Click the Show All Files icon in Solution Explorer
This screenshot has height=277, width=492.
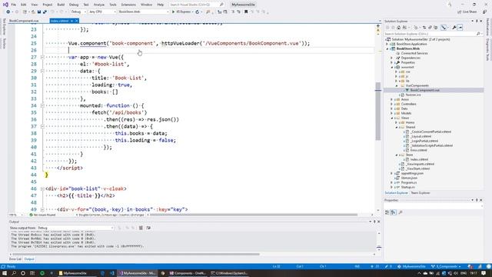coord(436,28)
